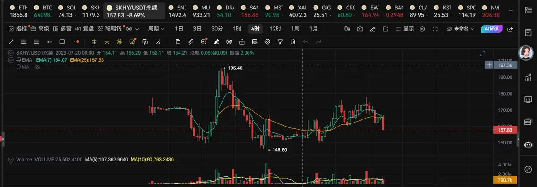Click the 790.7k volume axis label
This screenshot has height=187, width=537.
click(505, 180)
